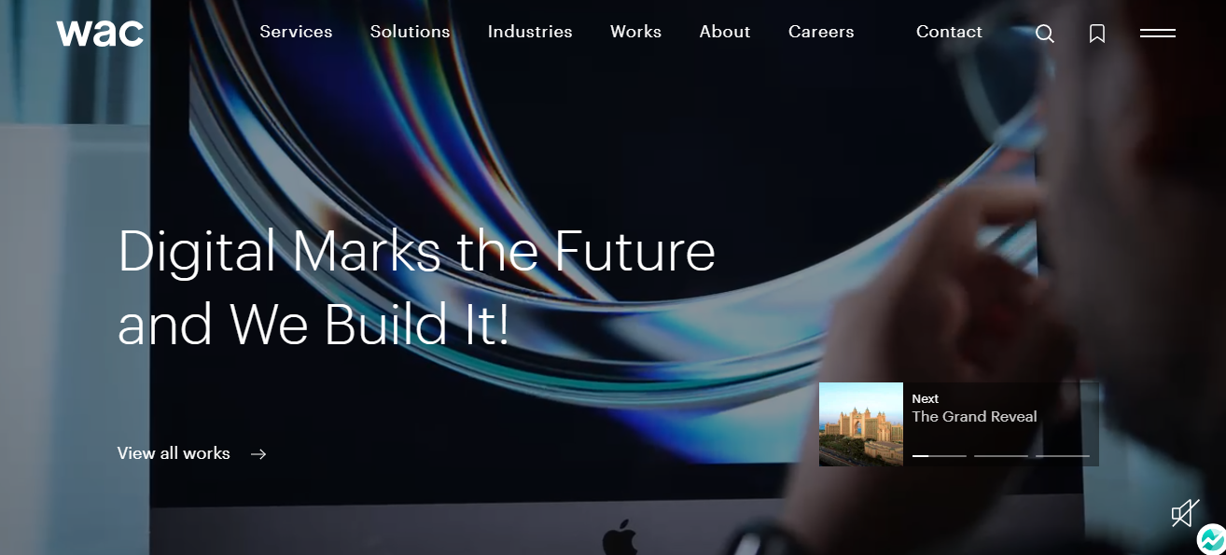Open the search magnifier icon

[x=1045, y=34]
